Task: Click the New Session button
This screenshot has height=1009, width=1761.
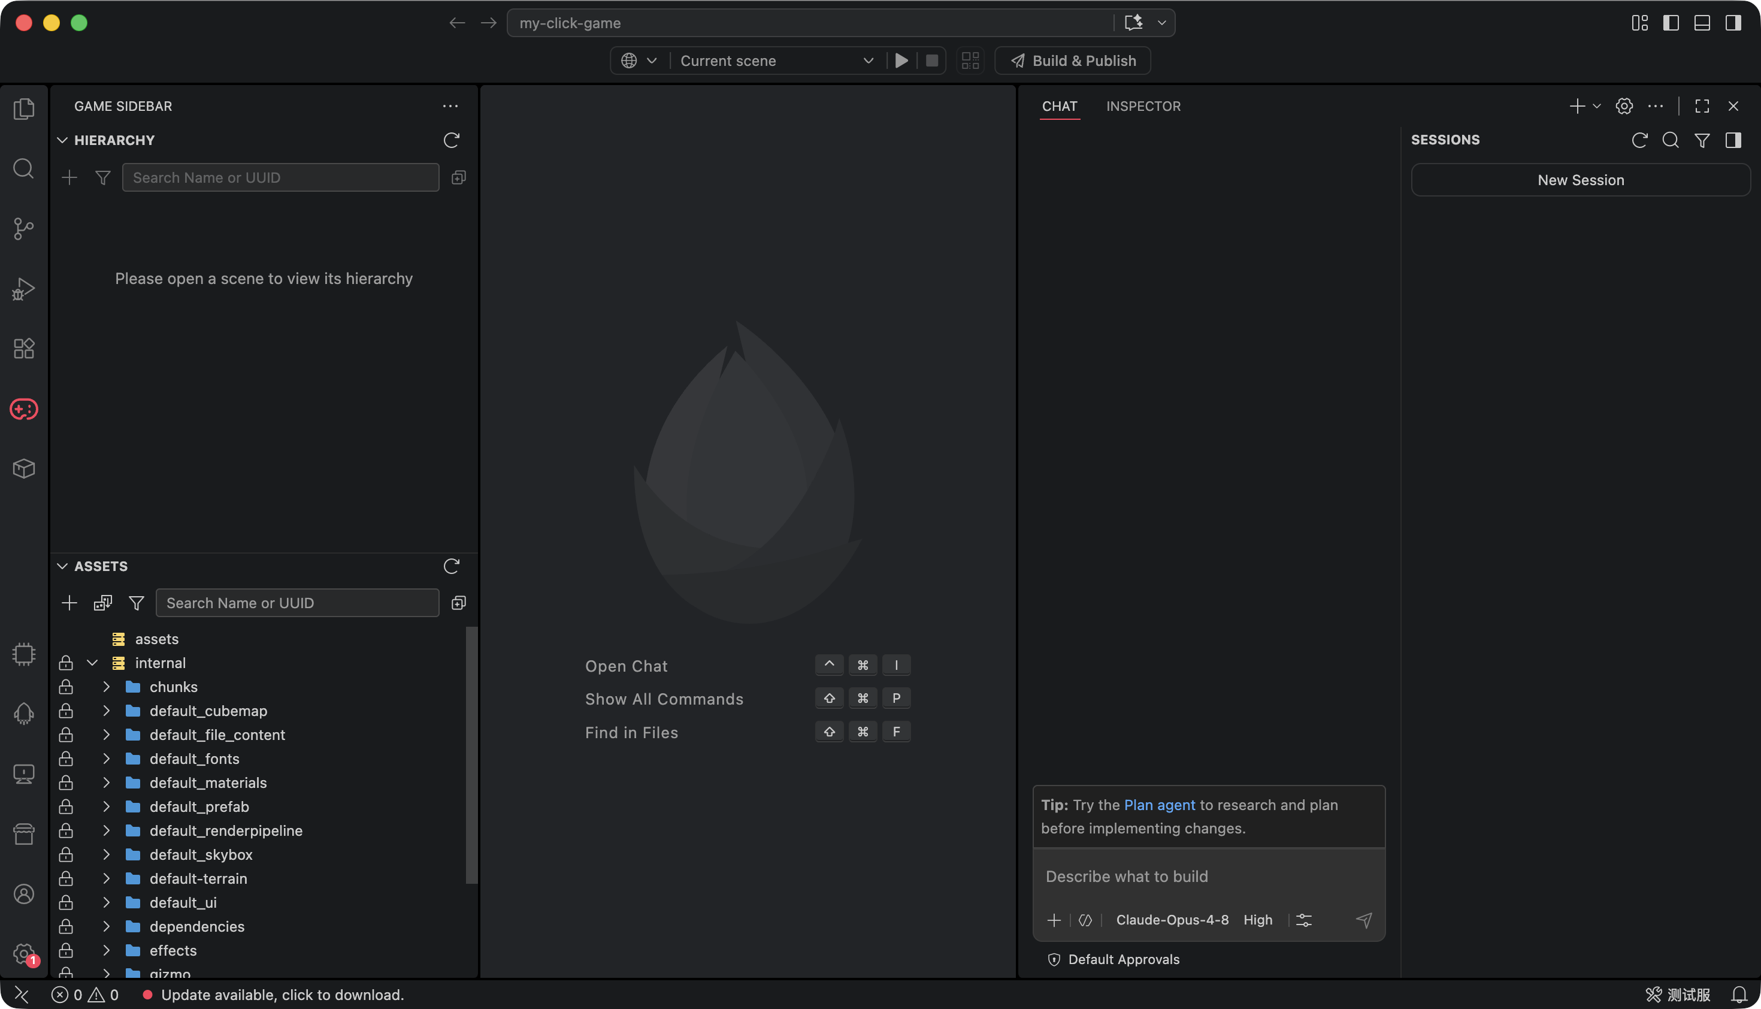Action: tap(1580, 180)
